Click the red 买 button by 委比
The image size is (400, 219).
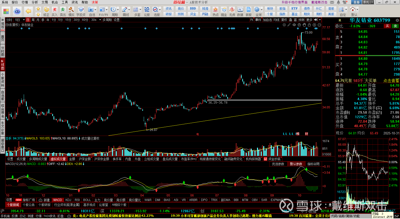tap(387, 26)
